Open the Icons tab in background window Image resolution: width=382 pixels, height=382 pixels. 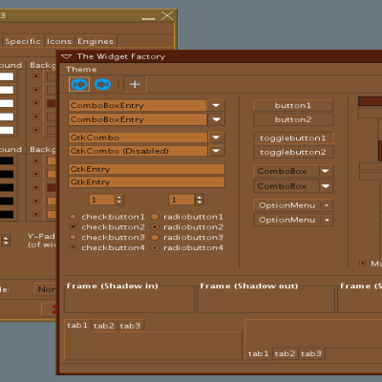click(x=59, y=41)
